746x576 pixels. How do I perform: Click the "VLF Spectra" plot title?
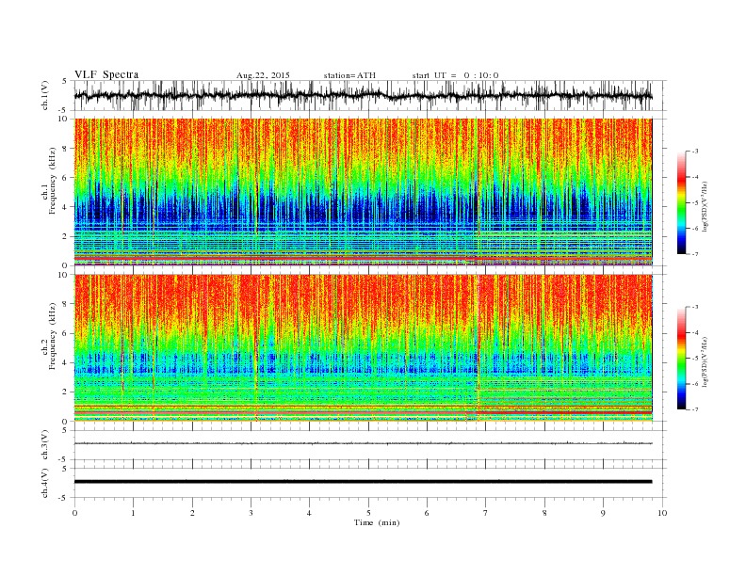106,74
